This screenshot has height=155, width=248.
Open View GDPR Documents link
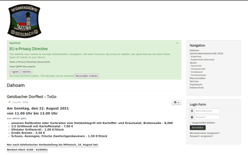22,67
